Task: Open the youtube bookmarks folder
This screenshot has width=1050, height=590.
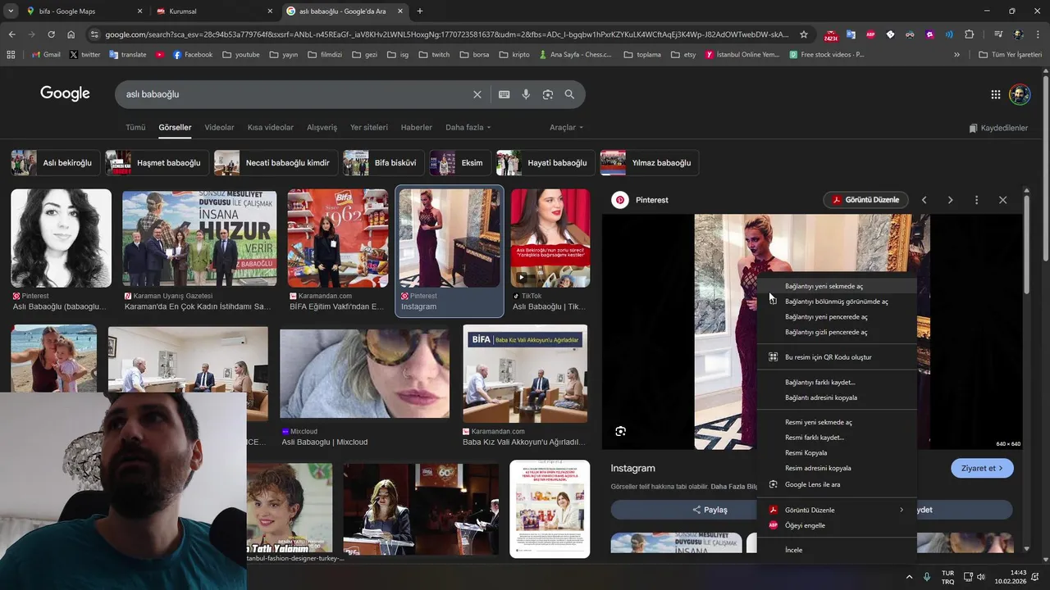Action: click(241, 55)
